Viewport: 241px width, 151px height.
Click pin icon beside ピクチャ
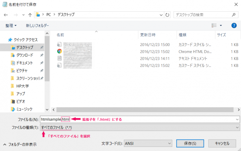(42, 71)
